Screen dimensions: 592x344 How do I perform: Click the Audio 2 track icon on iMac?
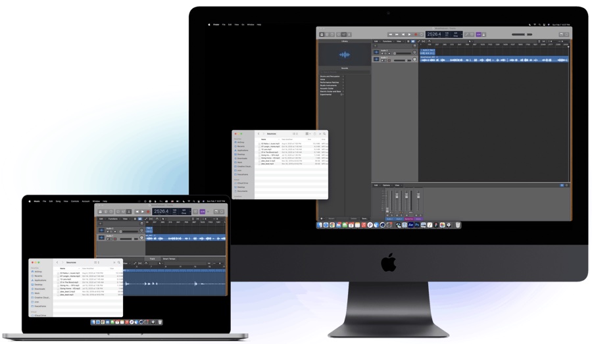376,52
